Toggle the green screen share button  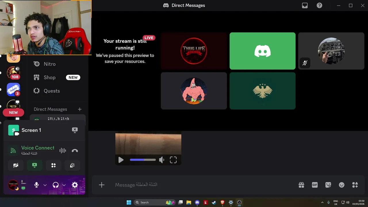point(34,165)
